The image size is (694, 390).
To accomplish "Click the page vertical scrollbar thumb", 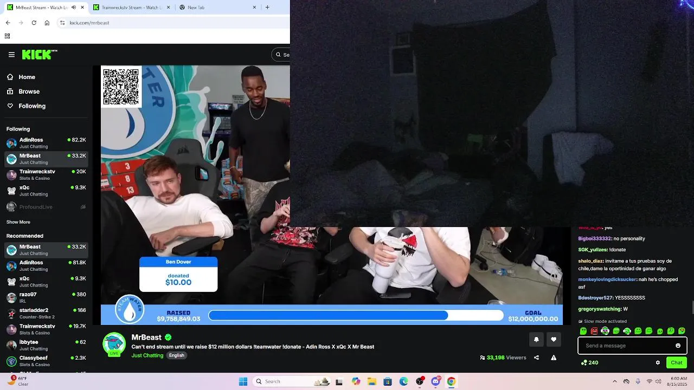I will (692, 307).
